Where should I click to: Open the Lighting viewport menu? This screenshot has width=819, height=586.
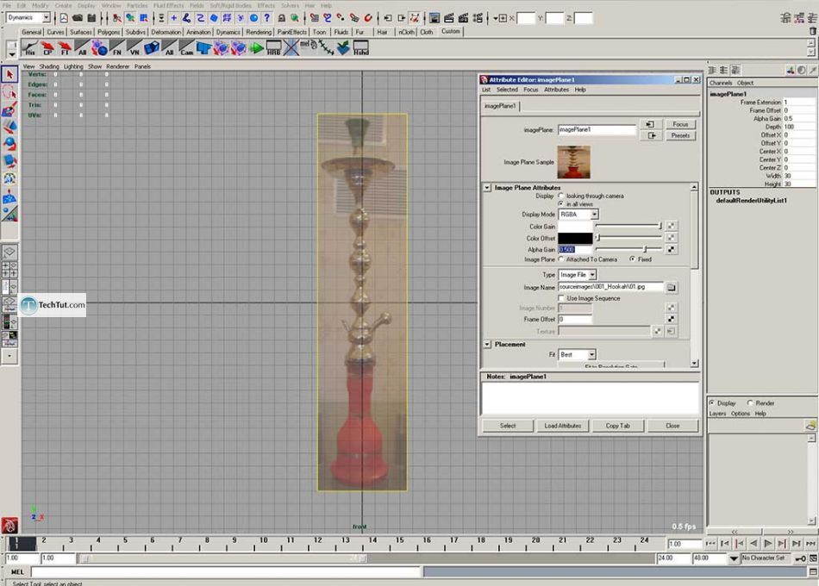pyautogui.click(x=73, y=66)
